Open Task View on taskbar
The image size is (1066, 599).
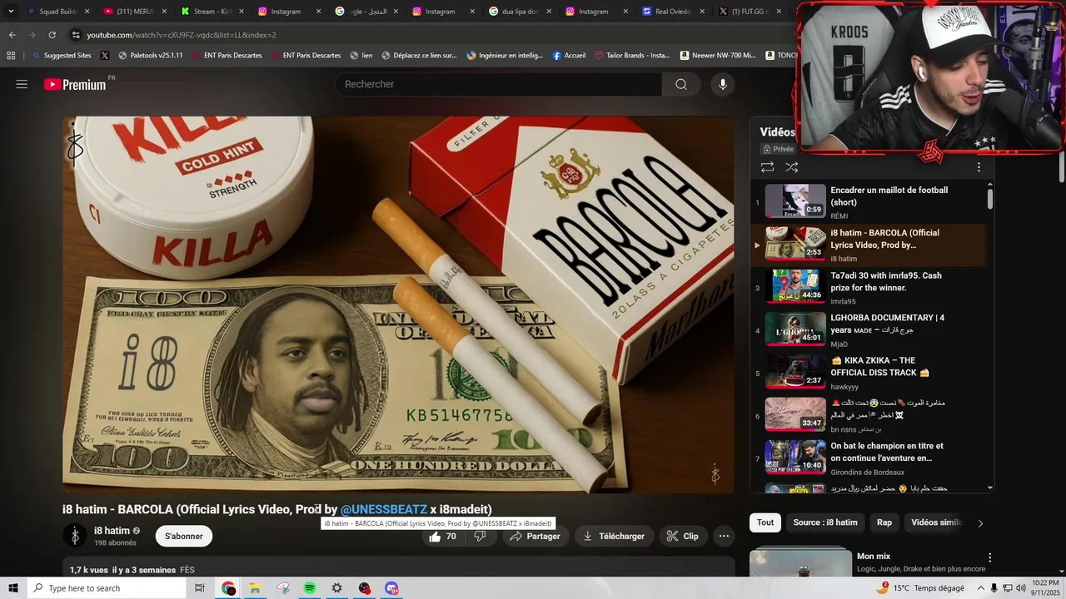click(200, 588)
